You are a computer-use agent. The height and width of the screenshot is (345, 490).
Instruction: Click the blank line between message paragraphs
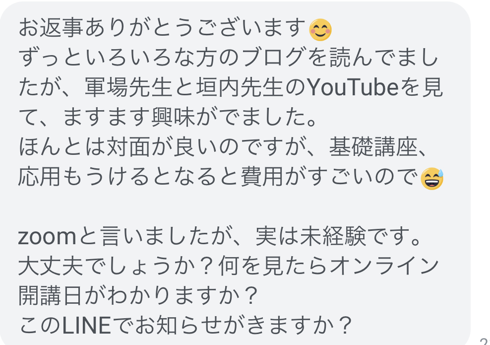tap(198, 208)
